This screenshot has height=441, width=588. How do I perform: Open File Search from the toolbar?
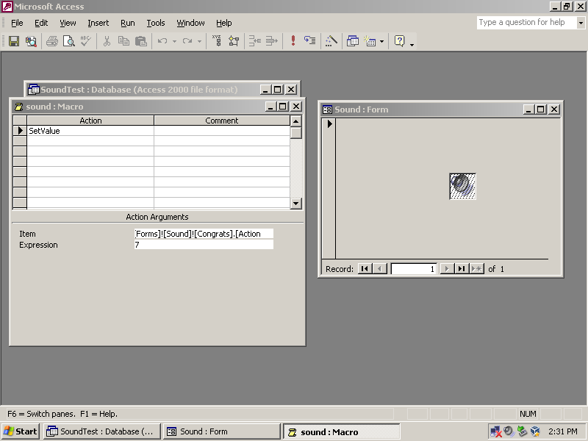click(x=31, y=41)
